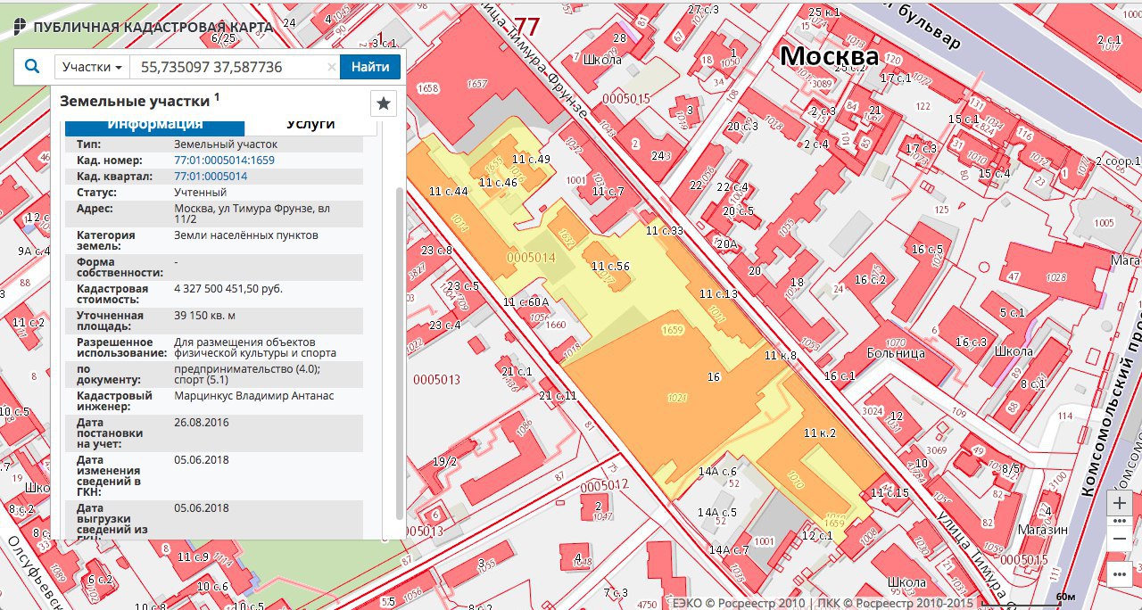The width and height of the screenshot is (1142, 610).
Task: Click building label 11 к.2
Action: [820, 433]
